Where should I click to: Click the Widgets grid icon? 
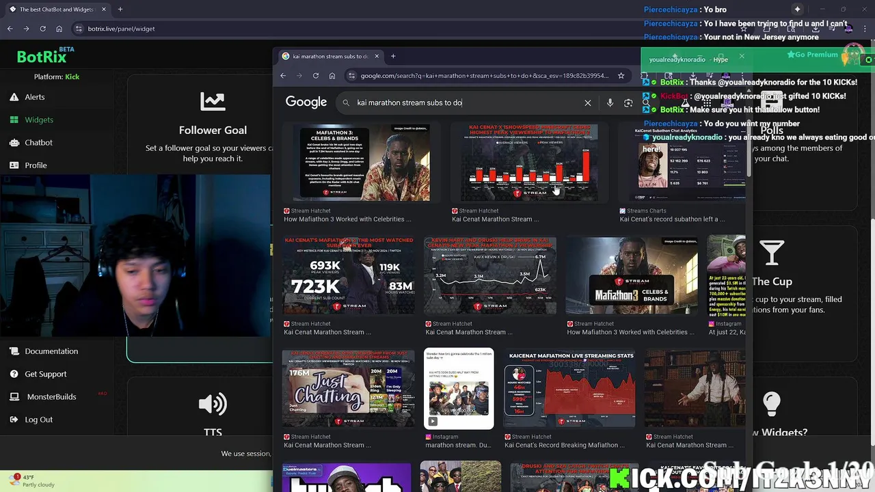point(14,120)
